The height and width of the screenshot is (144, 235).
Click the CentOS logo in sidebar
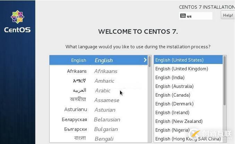point(17,21)
